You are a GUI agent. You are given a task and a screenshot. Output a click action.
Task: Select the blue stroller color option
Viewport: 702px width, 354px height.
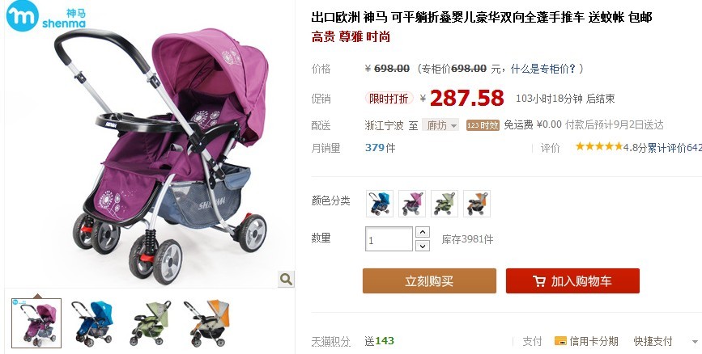[x=380, y=204]
